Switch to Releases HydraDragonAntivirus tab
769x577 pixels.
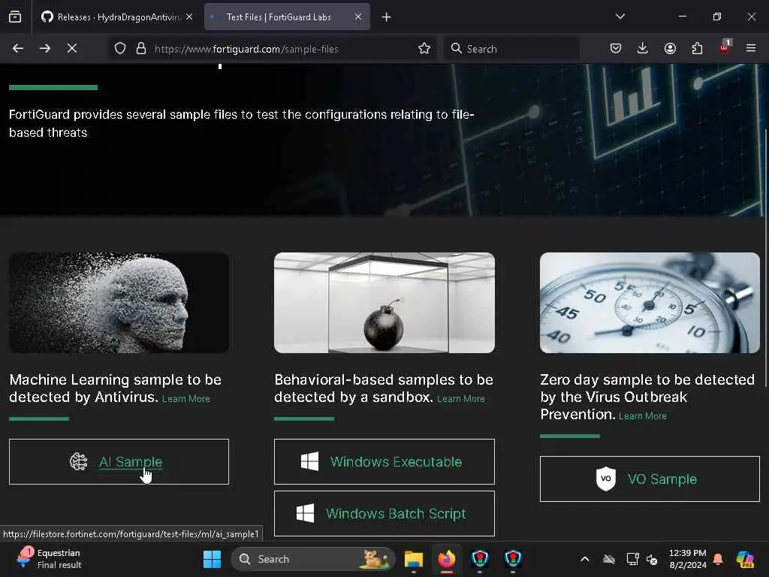pyautogui.click(x=116, y=17)
